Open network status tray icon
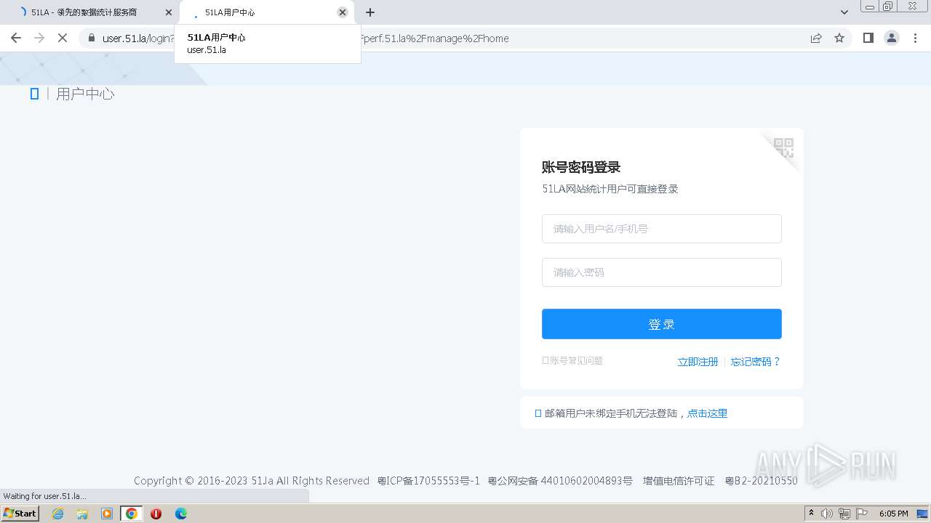The height and width of the screenshot is (523, 931). [844, 514]
